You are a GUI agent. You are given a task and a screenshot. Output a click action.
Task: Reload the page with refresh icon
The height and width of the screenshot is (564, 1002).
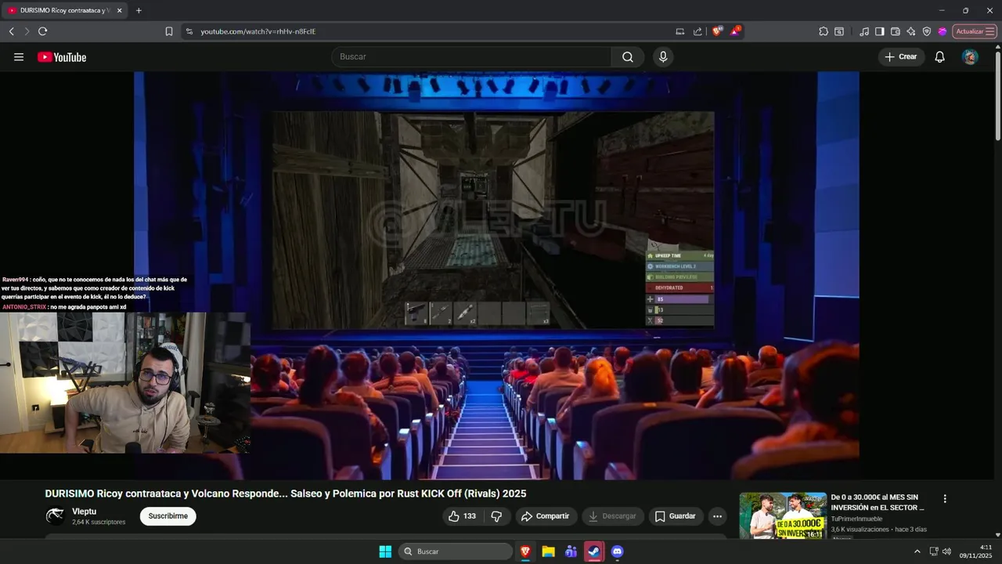pos(42,31)
